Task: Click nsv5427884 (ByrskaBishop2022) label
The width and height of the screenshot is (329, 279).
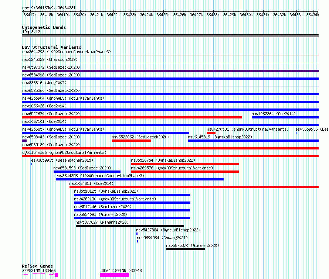Action: pyautogui.click(x=168, y=230)
